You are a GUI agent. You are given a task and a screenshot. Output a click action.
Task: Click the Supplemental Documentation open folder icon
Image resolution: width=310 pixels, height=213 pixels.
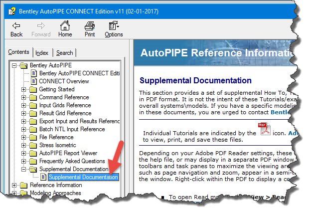(33, 169)
